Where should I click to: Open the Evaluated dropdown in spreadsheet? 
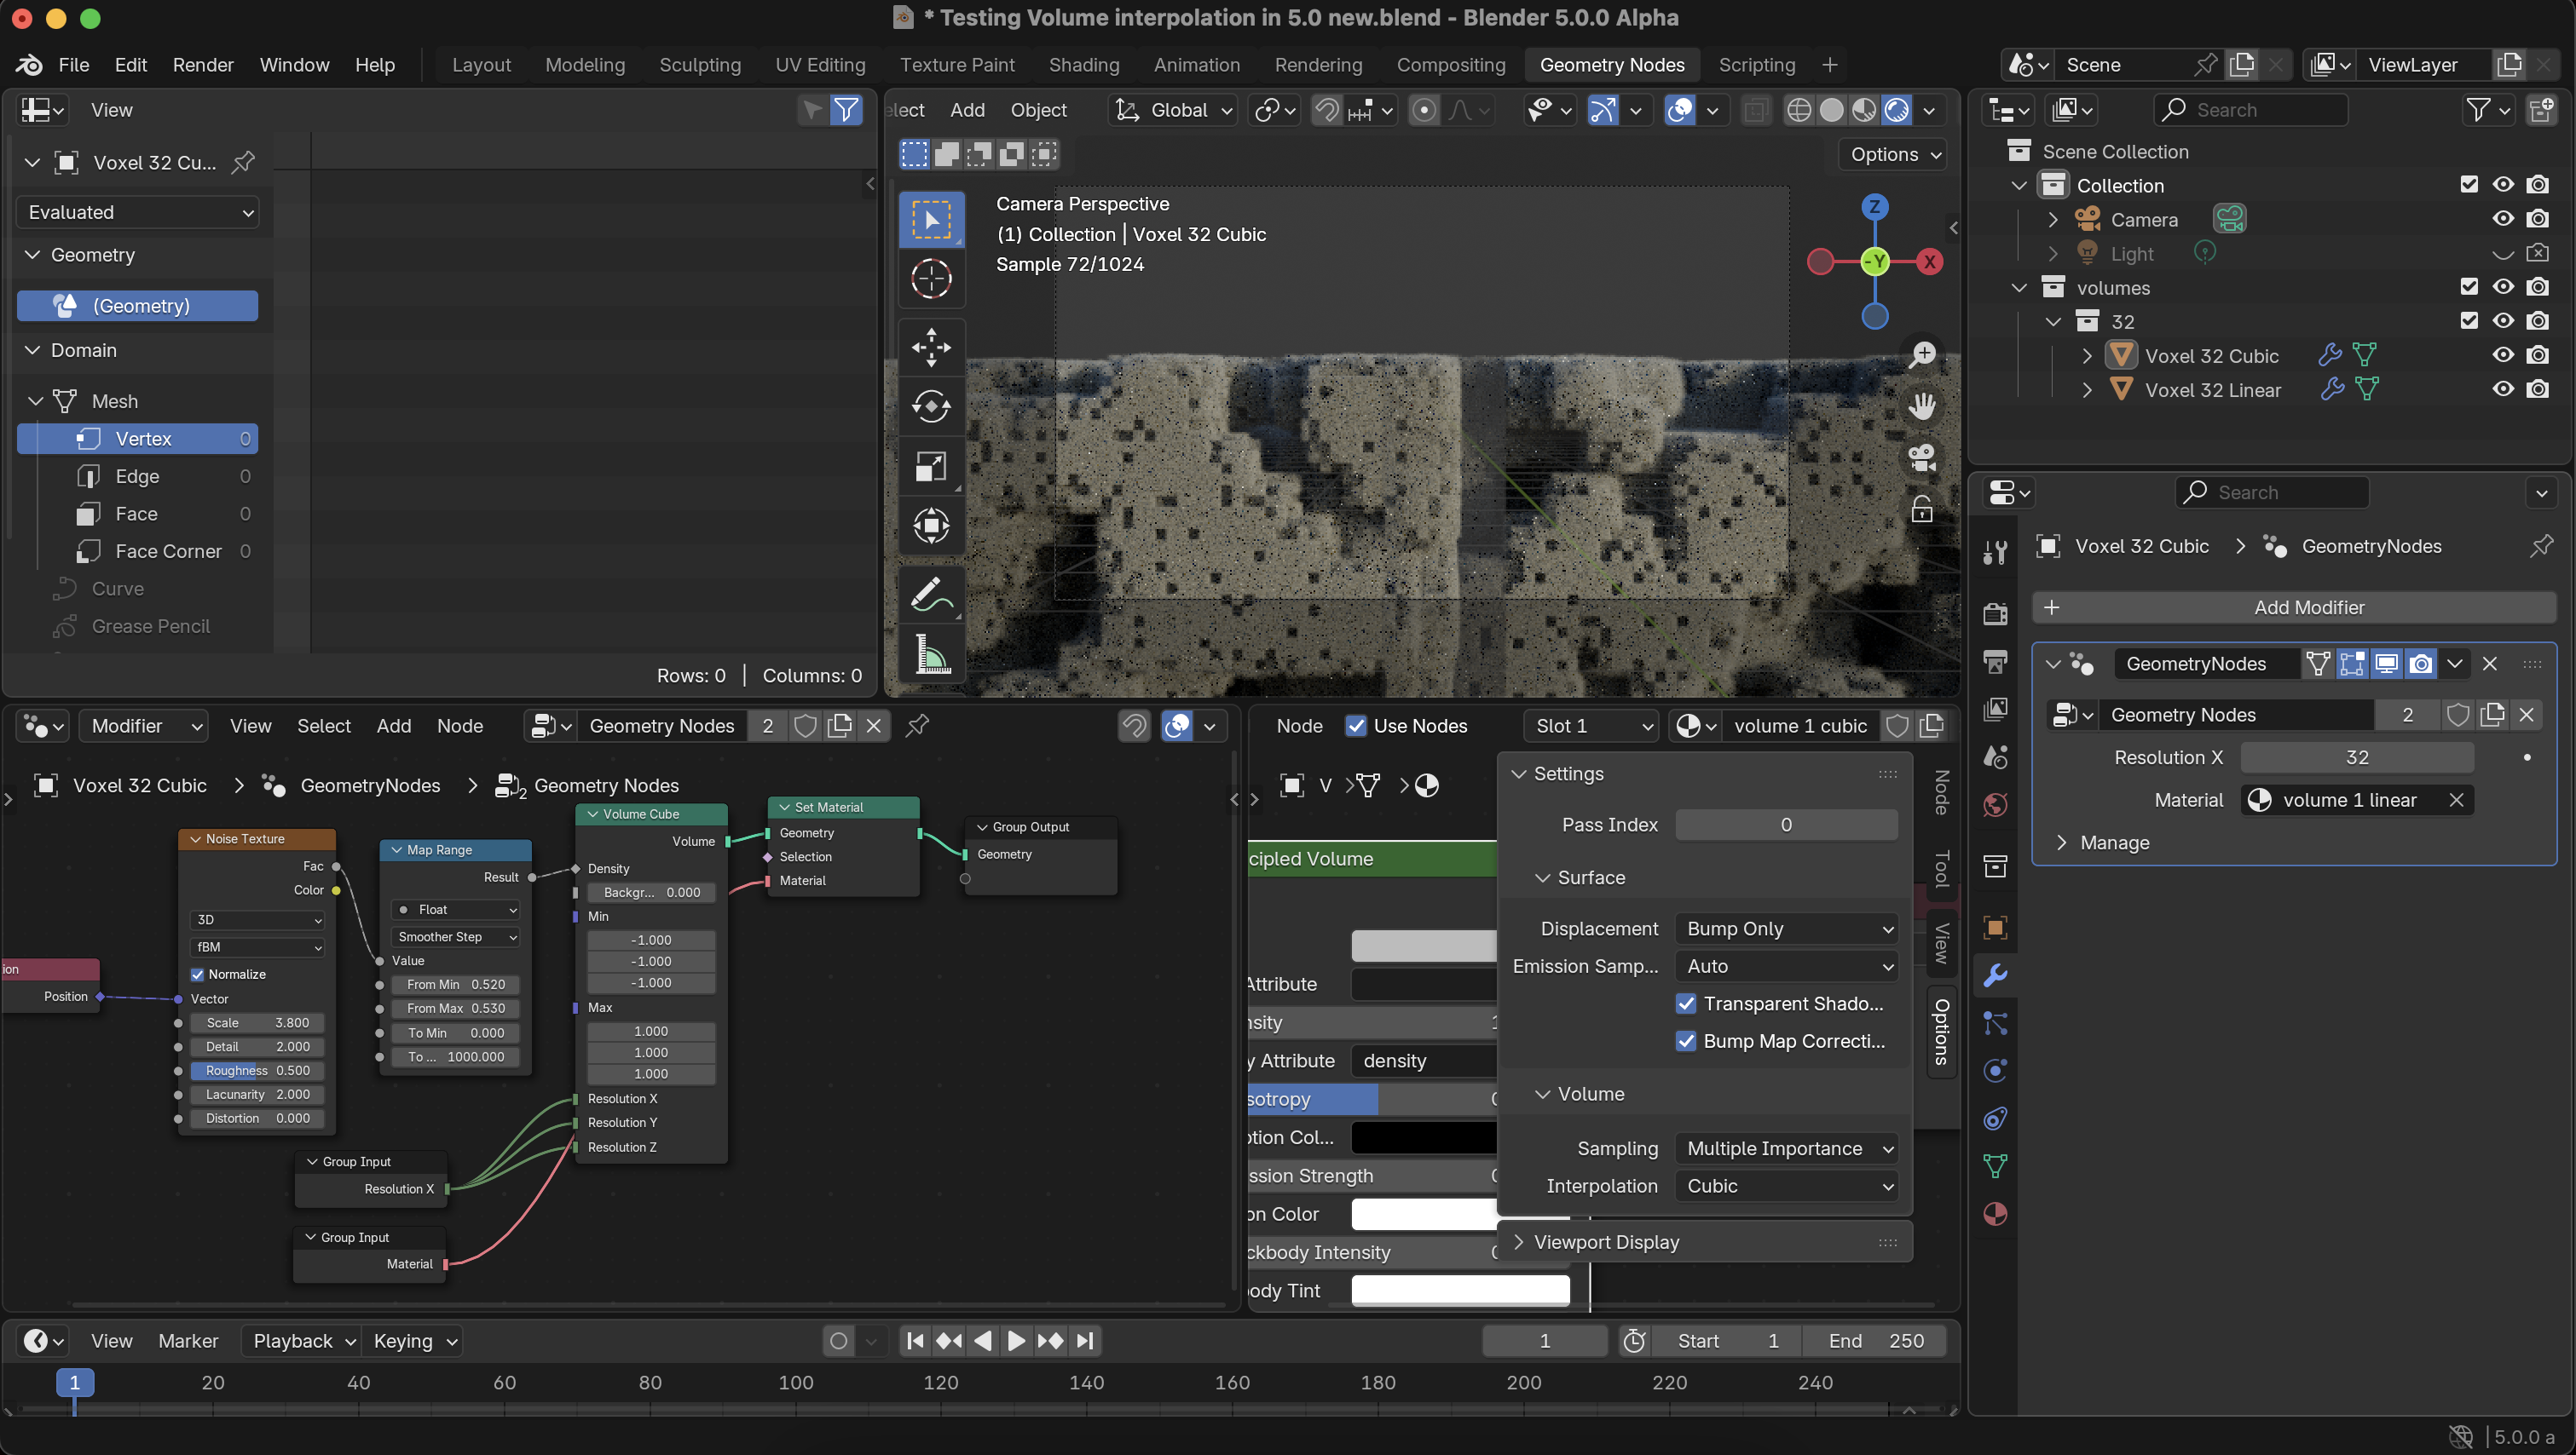(x=138, y=212)
